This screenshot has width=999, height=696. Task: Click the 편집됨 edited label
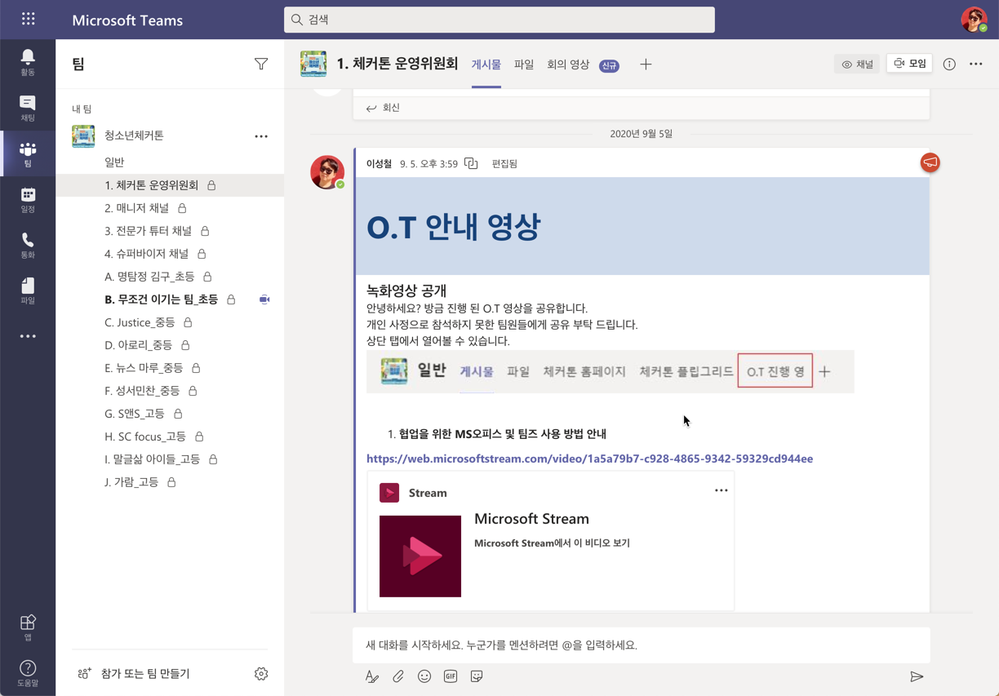(504, 164)
